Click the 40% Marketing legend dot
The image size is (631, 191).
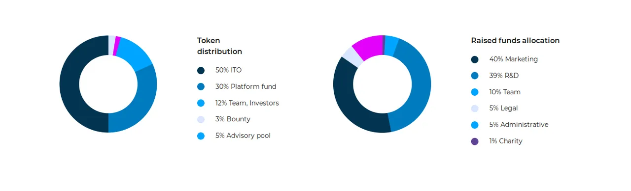click(x=475, y=59)
